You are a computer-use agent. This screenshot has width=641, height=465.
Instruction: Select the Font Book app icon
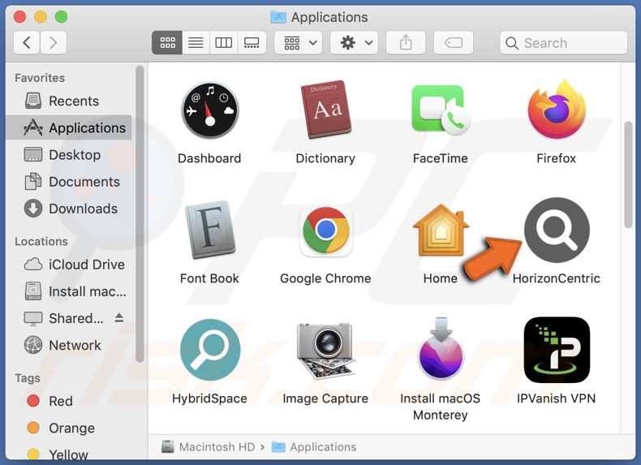(209, 230)
